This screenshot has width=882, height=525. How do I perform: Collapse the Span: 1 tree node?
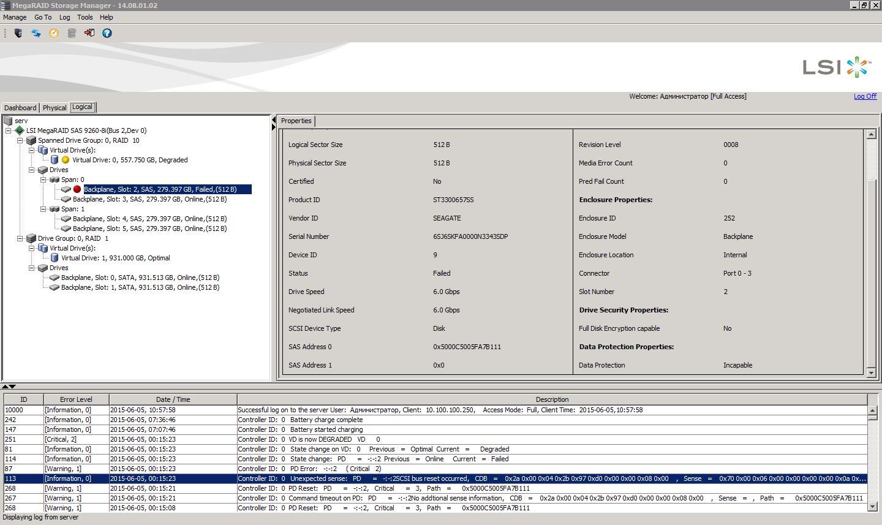coord(43,209)
